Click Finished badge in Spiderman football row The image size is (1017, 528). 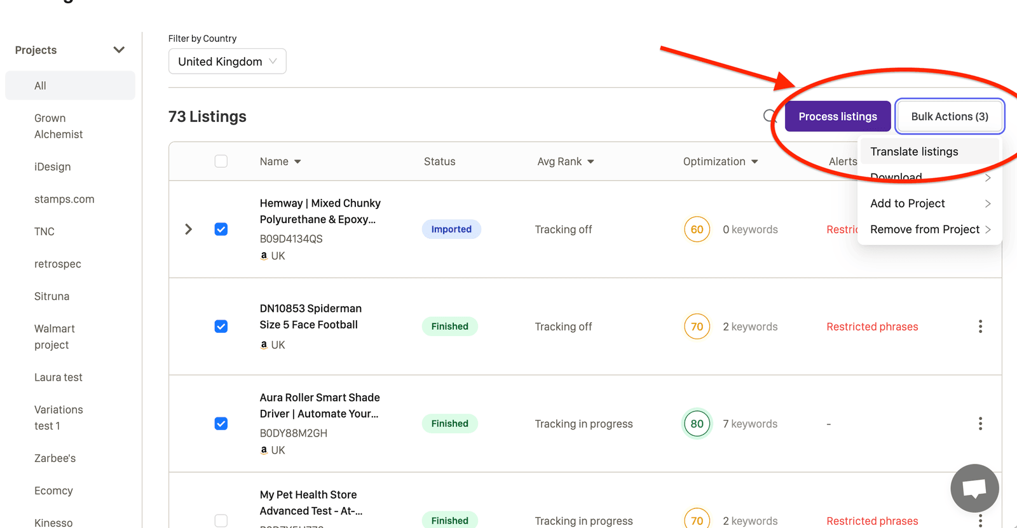pos(450,327)
